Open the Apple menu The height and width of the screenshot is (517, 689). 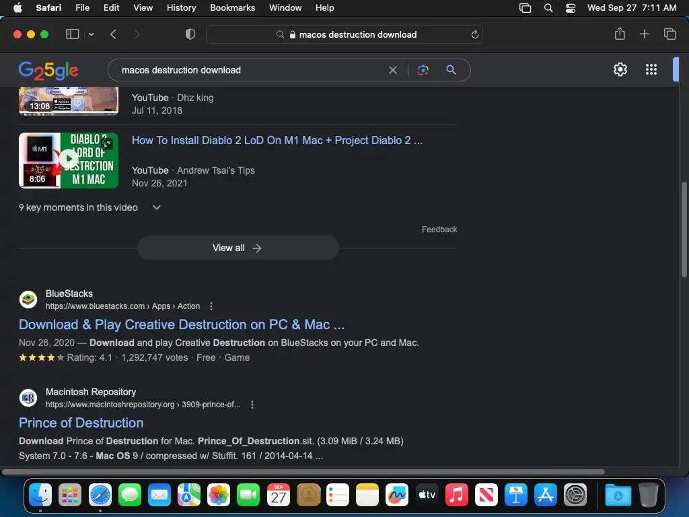(x=17, y=7)
